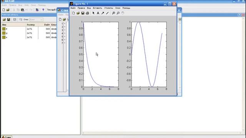Activate the Zoom Out magnifier tool
Viewport: 246px width, 138px height.
118,13
